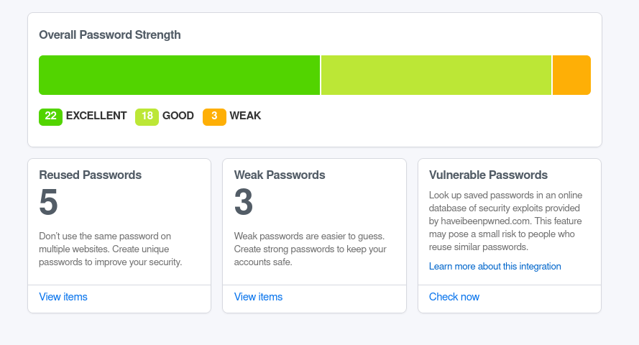Viewport: 639px width, 345px height.
Task: Click the orange Weak strength bar segment
Action: pos(571,75)
